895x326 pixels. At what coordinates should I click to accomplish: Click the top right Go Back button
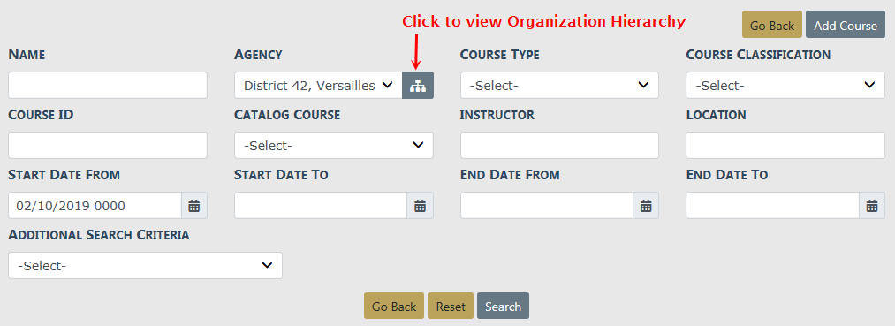(771, 25)
